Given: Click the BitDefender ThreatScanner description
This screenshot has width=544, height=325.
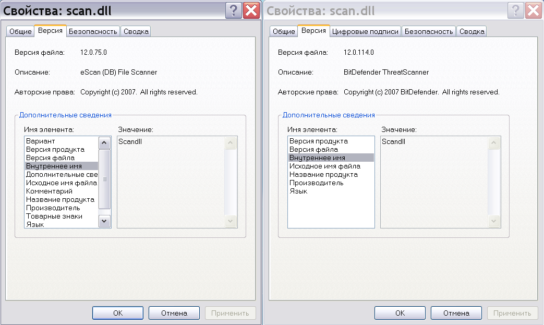Looking at the screenshot, I should coord(386,72).
